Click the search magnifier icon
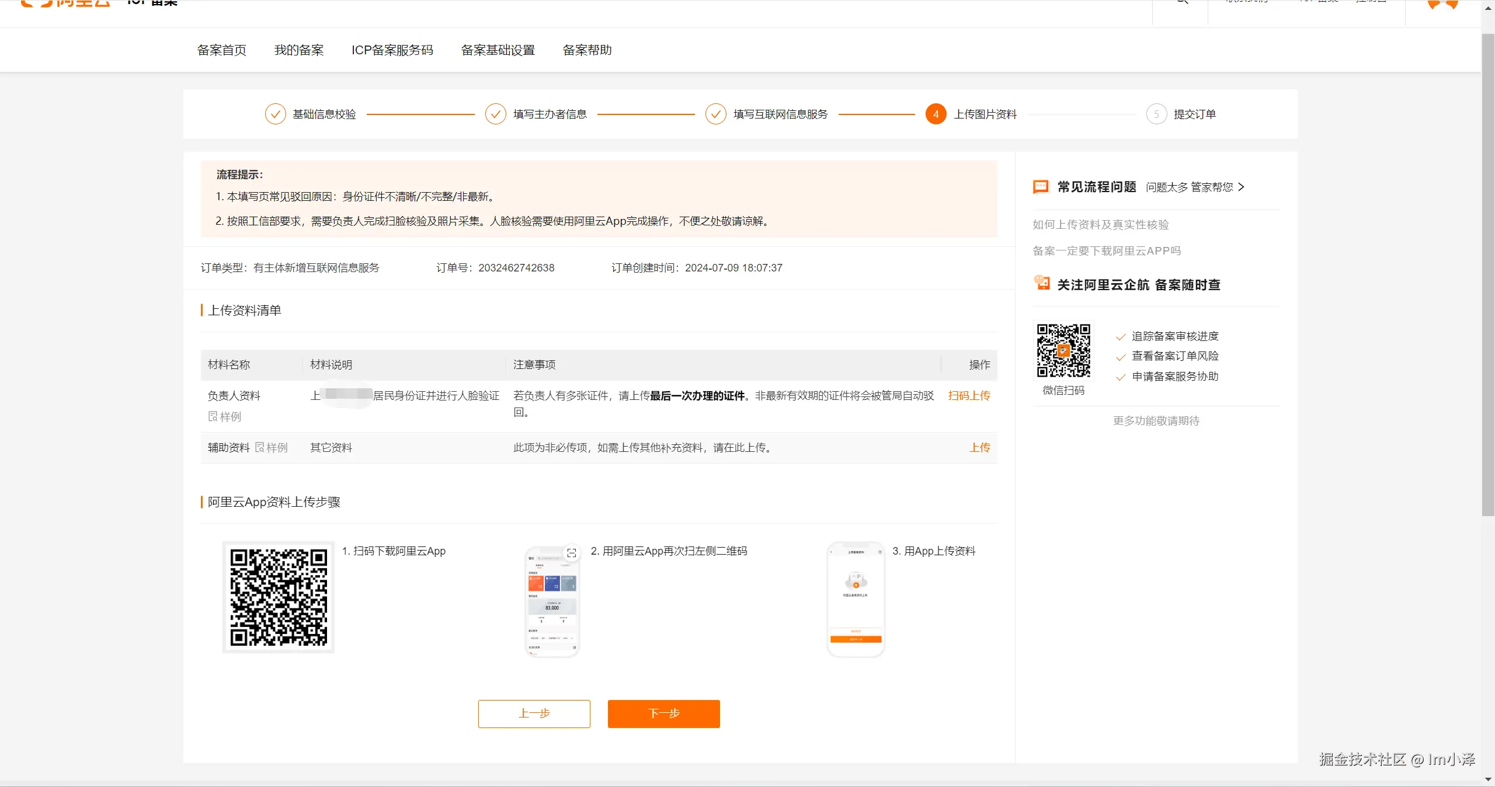Screen dimensions: 1495x787 tap(1181, 3)
